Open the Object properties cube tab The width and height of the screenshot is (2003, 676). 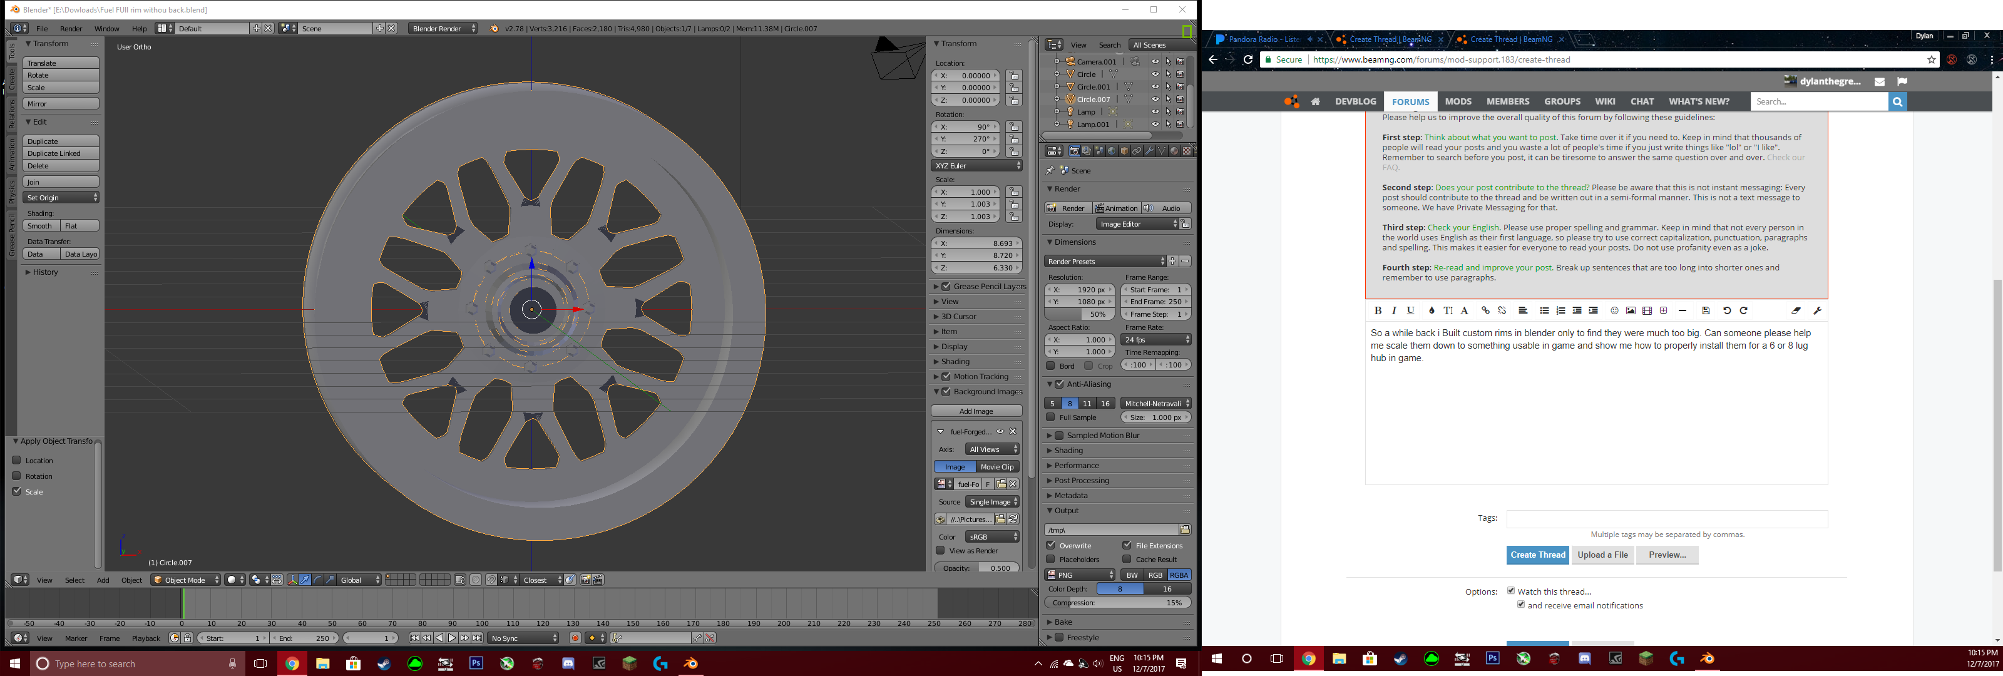[x=1124, y=151]
